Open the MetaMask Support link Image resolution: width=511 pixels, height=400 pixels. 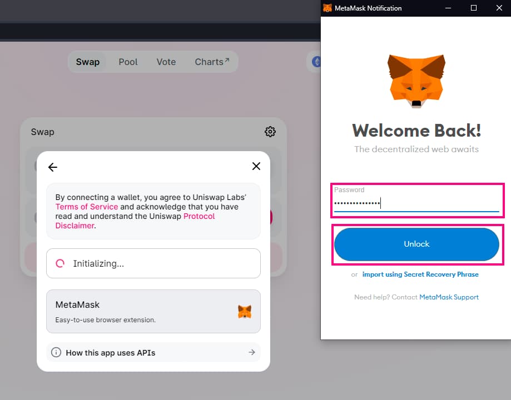coord(449,297)
